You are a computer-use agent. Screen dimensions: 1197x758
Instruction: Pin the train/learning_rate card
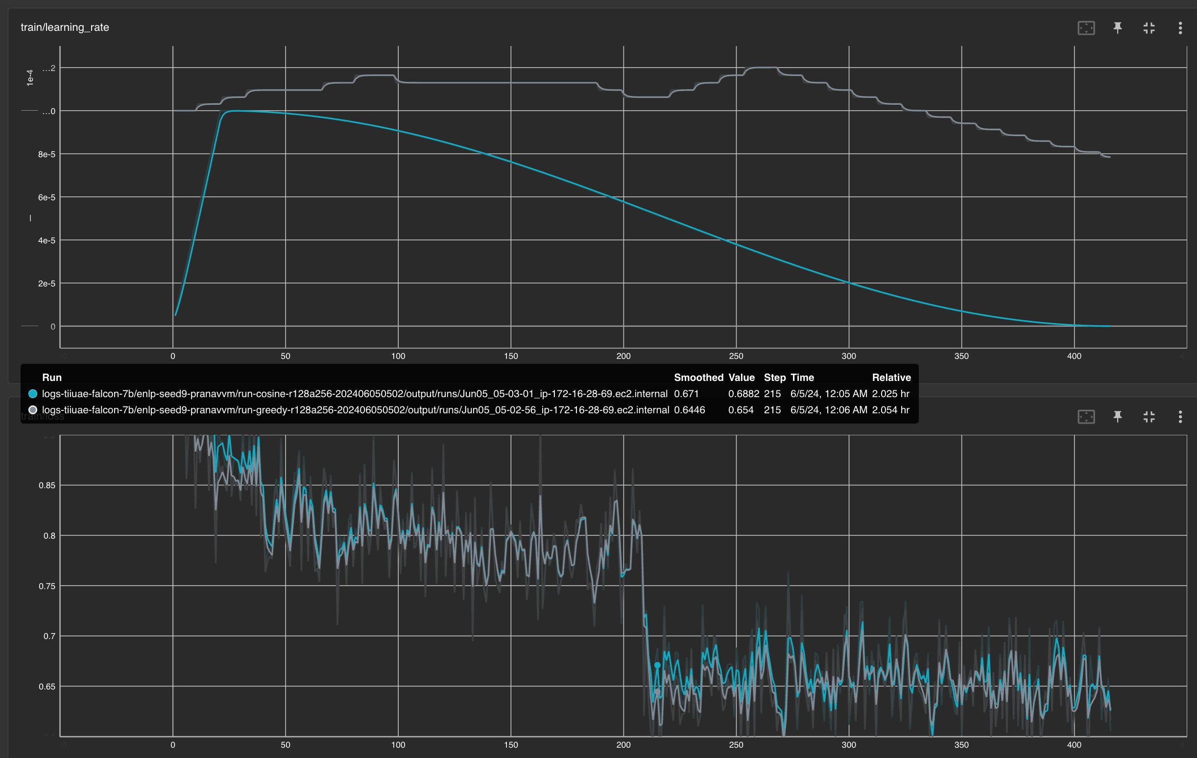(1118, 28)
